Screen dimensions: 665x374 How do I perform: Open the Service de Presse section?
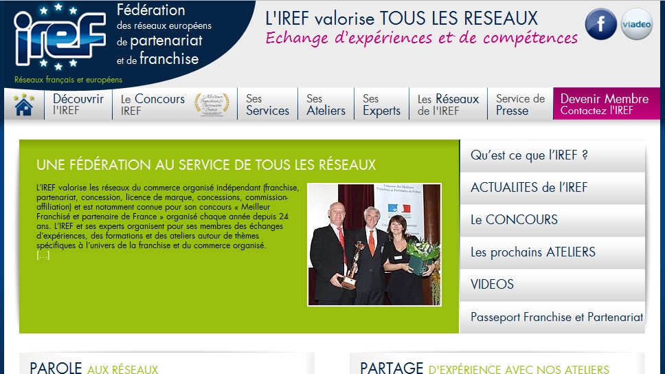tap(520, 104)
